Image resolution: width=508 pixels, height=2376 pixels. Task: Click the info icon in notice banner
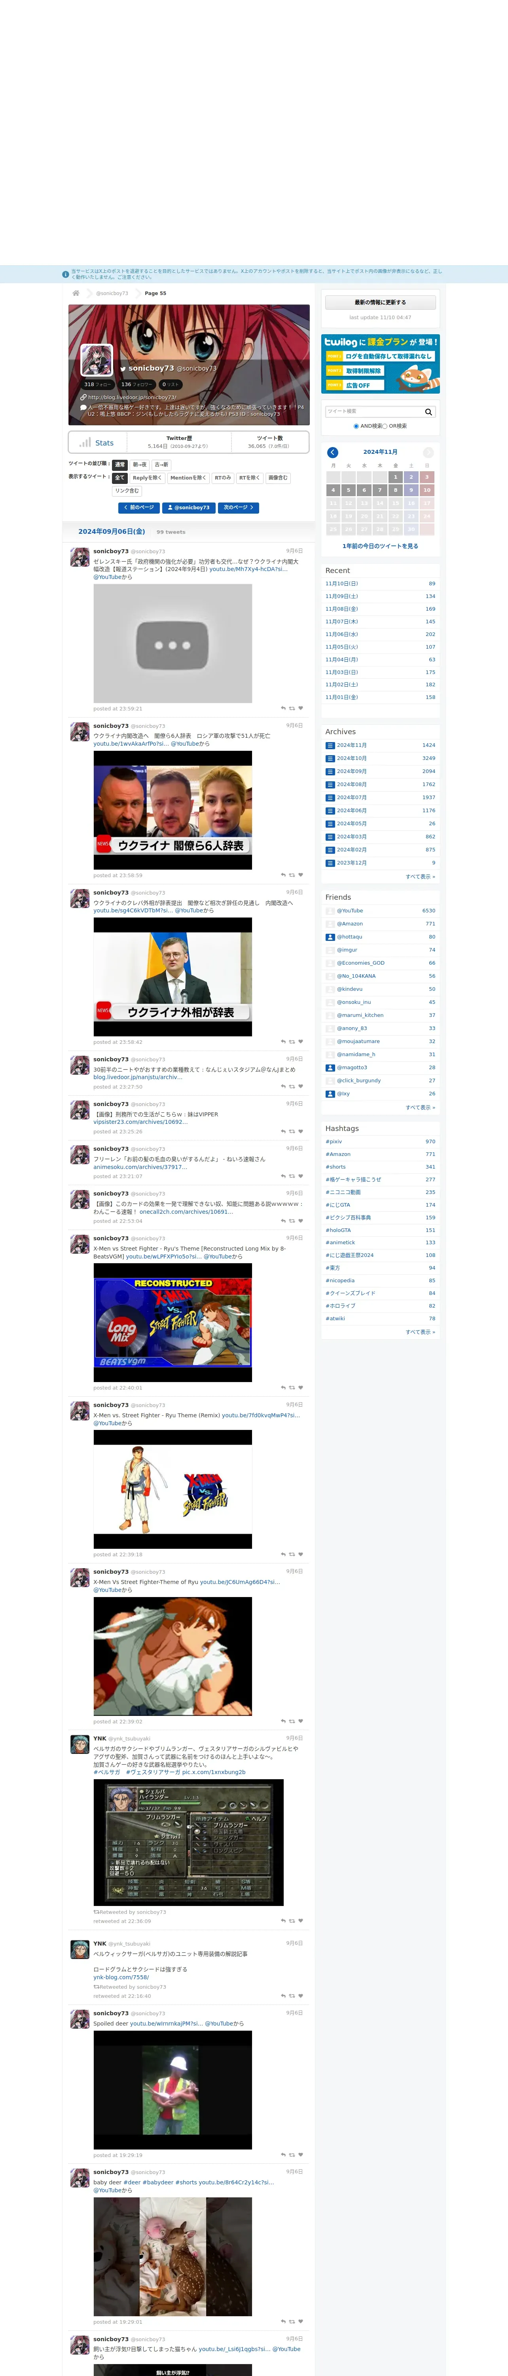pos(65,274)
